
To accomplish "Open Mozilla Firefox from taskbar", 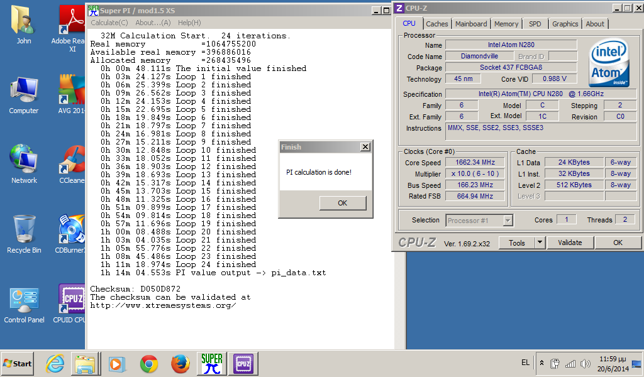I will 180,364.
